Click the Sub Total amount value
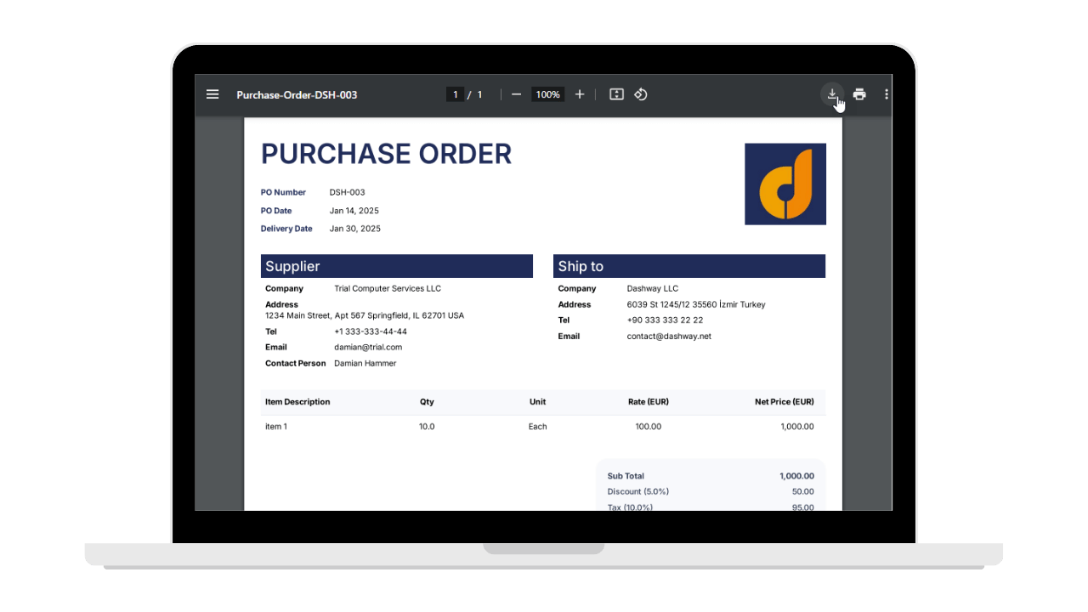Screen dimensions: 1088x612 point(796,476)
